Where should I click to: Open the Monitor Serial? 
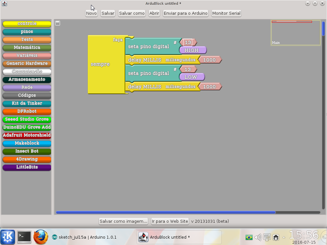(226, 13)
